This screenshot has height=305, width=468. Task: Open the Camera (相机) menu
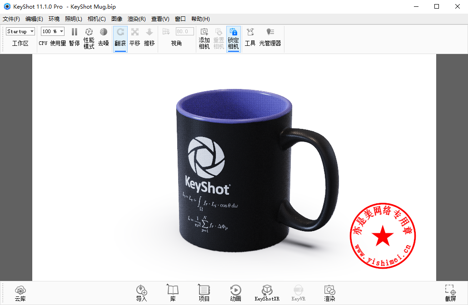[x=96, y=19]
